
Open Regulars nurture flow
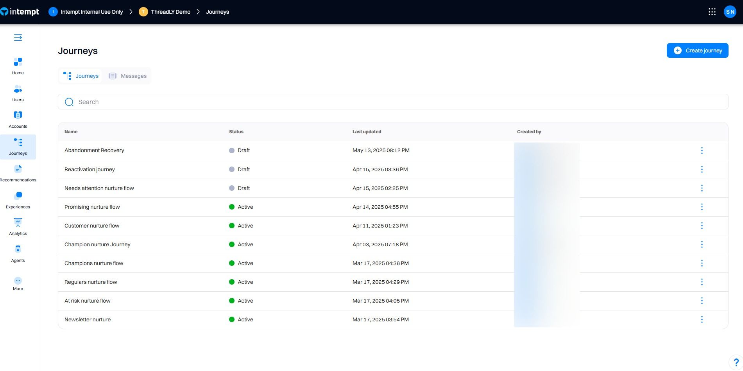click(x=91, y=282)
